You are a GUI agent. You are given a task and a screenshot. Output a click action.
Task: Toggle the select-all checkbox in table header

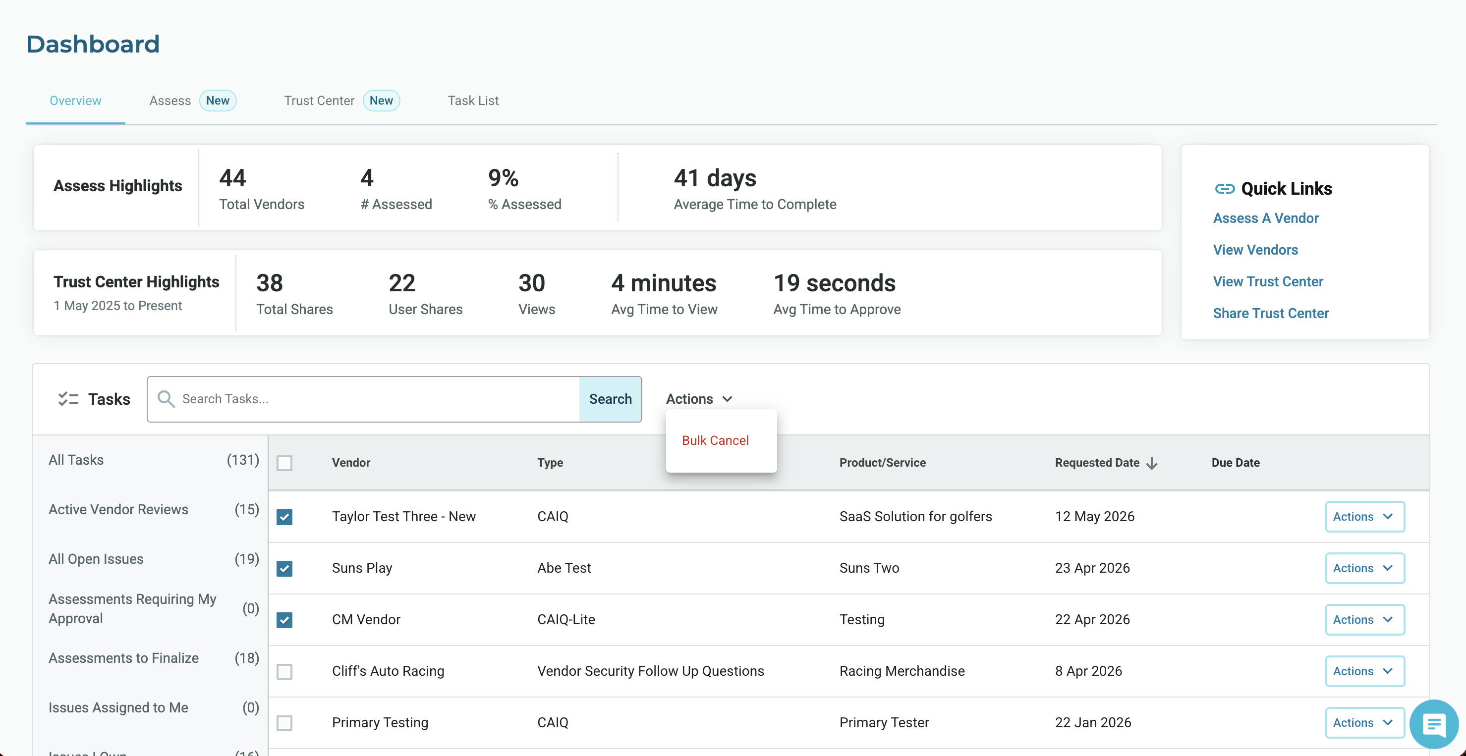pyautogui.click(x=284, y=463)
